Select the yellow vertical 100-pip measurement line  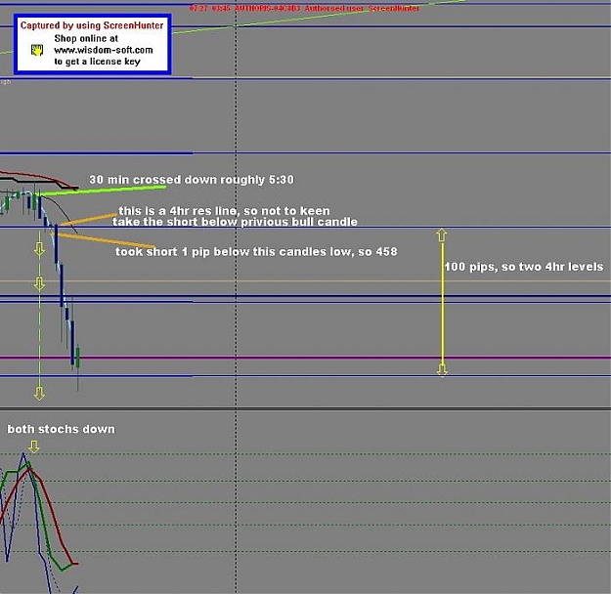point(442,303)
